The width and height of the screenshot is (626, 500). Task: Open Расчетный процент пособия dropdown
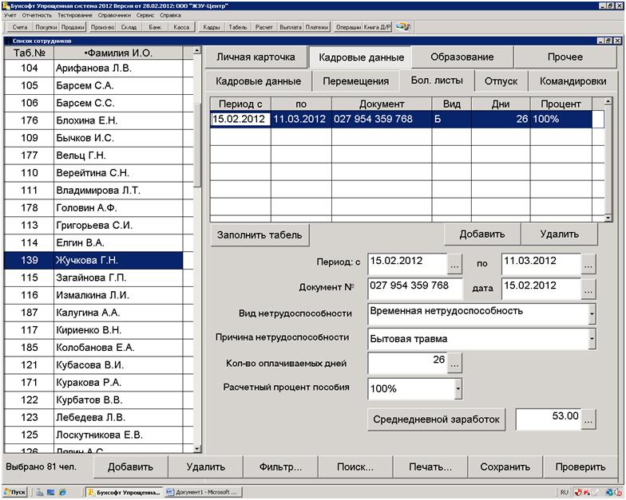tap(458, 389)
